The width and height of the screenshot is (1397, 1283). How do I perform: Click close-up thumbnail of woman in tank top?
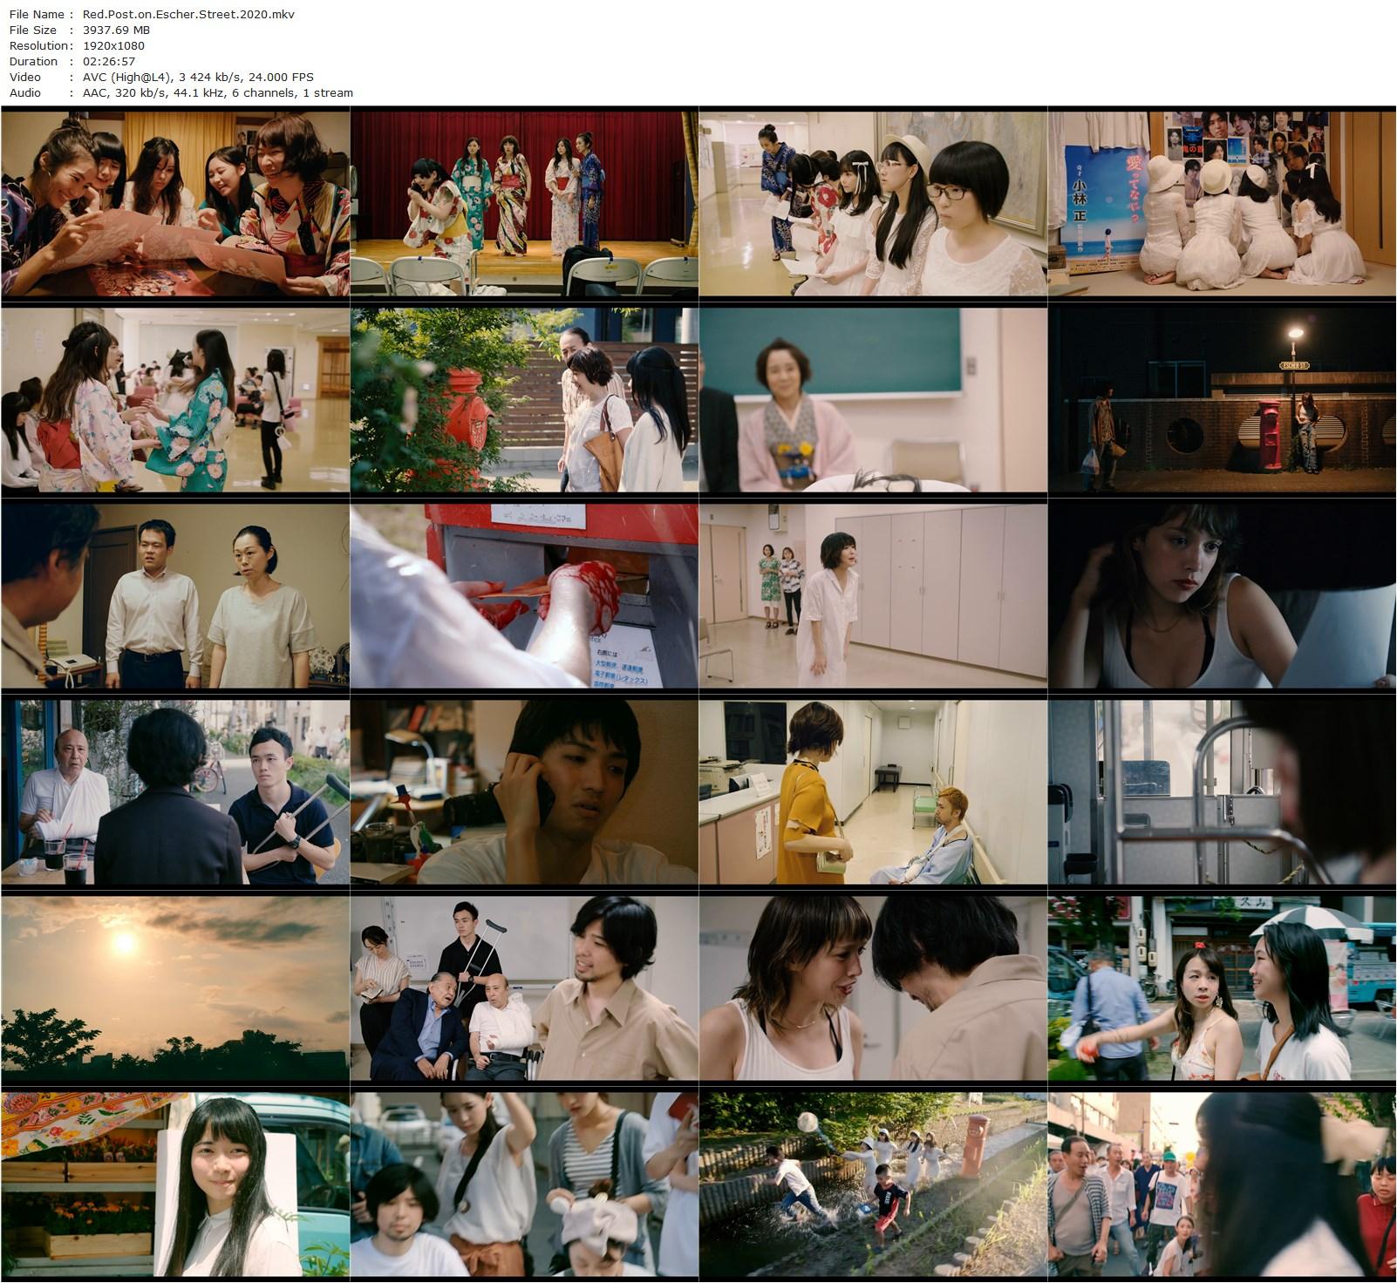point(1222,596)
